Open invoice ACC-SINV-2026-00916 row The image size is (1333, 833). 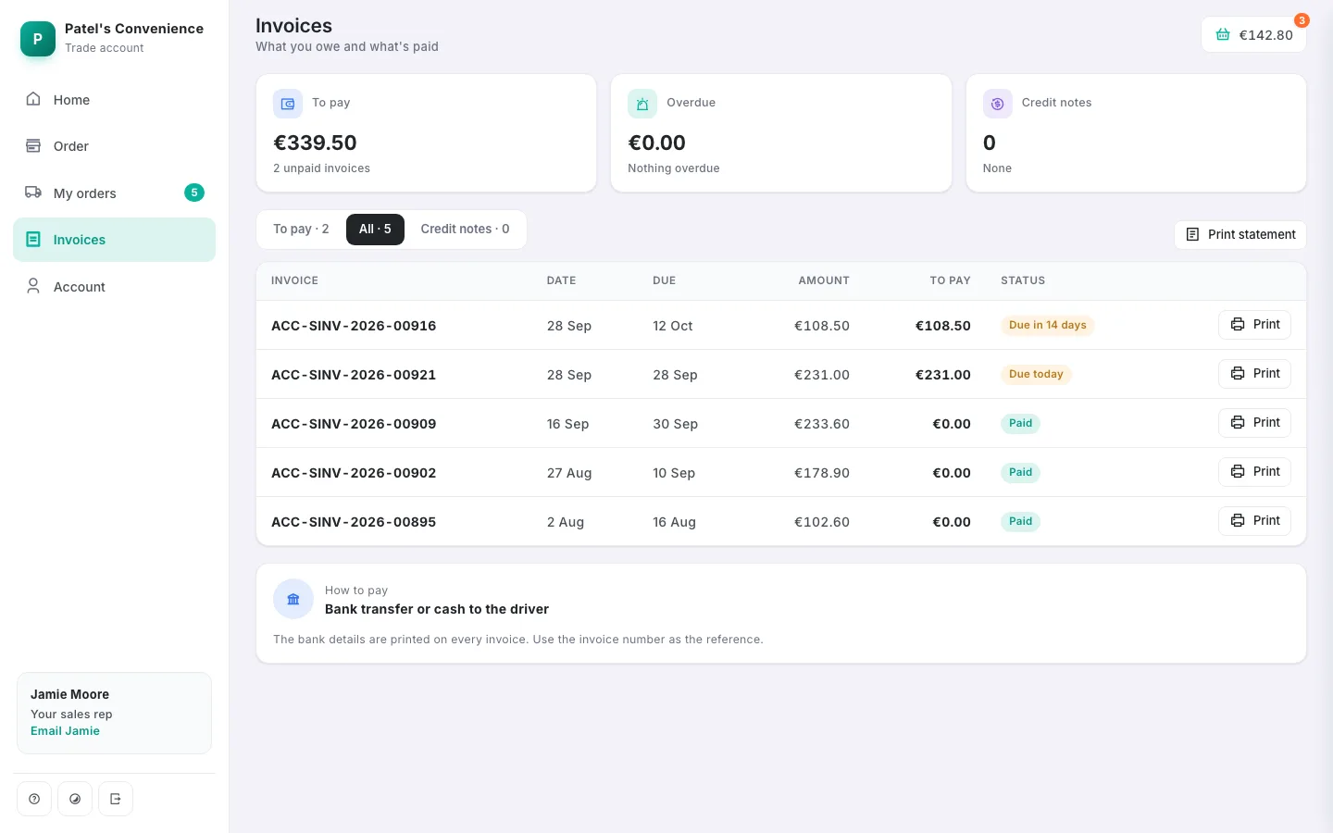point(781,325)
